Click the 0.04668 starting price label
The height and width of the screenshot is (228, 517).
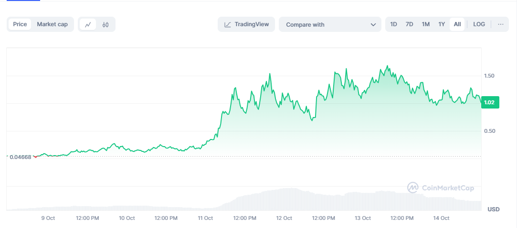coord(21,157)
